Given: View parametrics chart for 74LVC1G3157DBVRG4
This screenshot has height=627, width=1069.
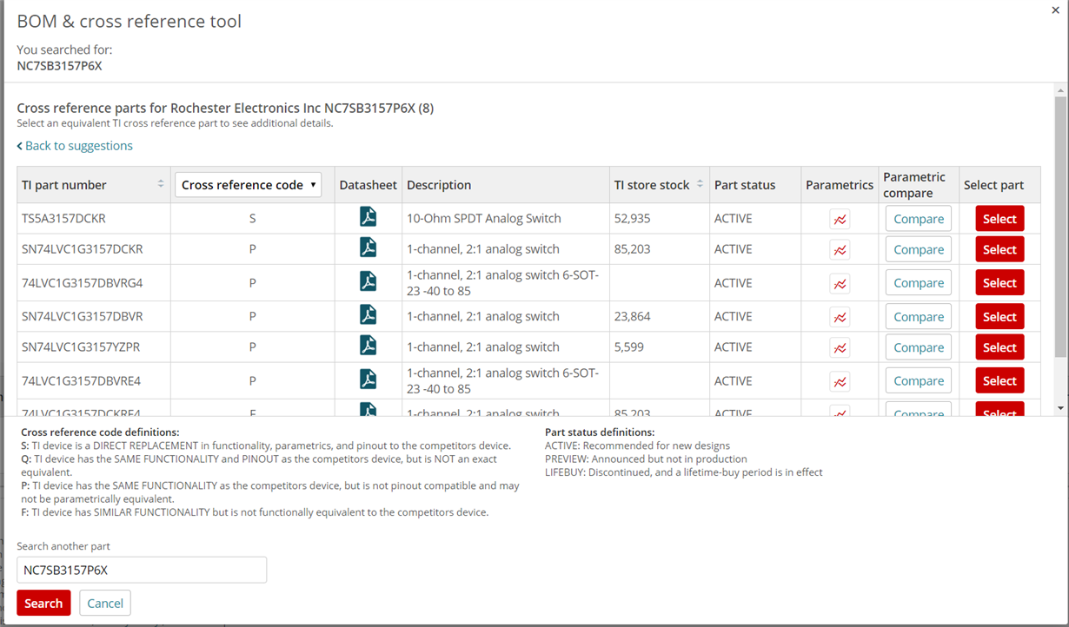Looking at the screenshot, I should tap(840, 283).
